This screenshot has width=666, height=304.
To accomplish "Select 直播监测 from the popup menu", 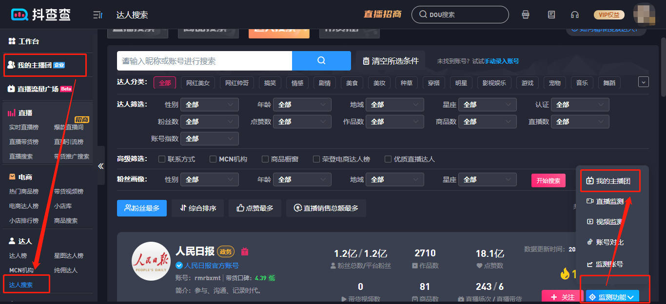I will (609, 201).
